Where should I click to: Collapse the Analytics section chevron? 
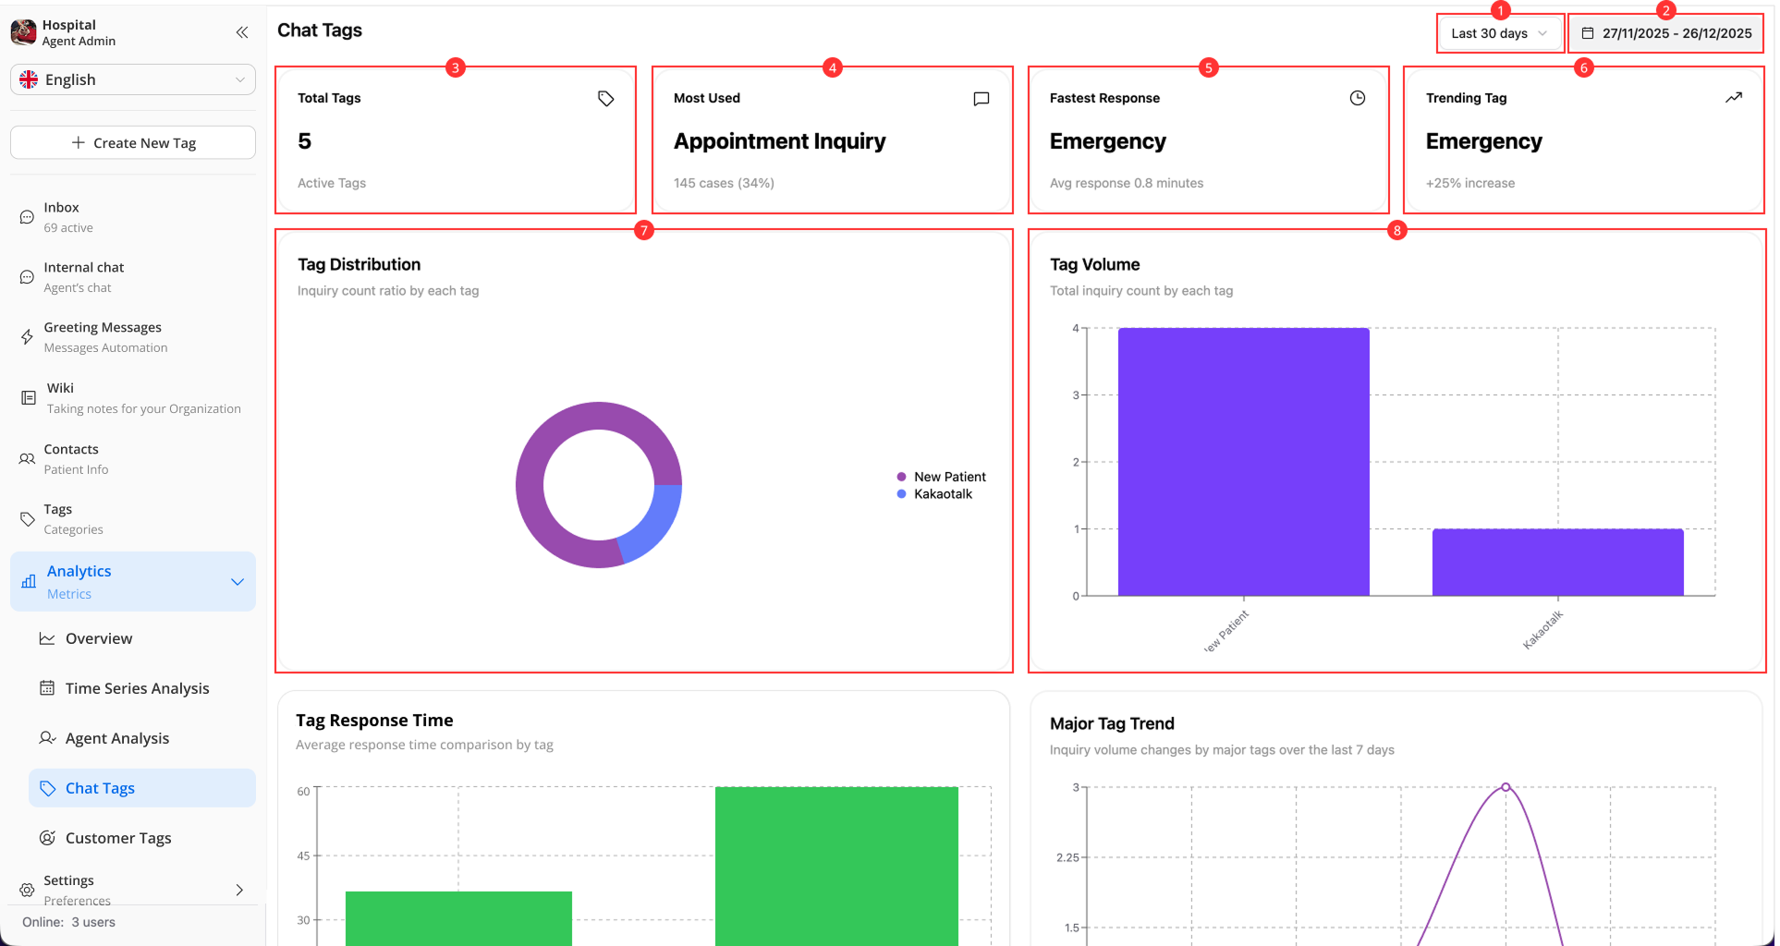coord(237,581)
